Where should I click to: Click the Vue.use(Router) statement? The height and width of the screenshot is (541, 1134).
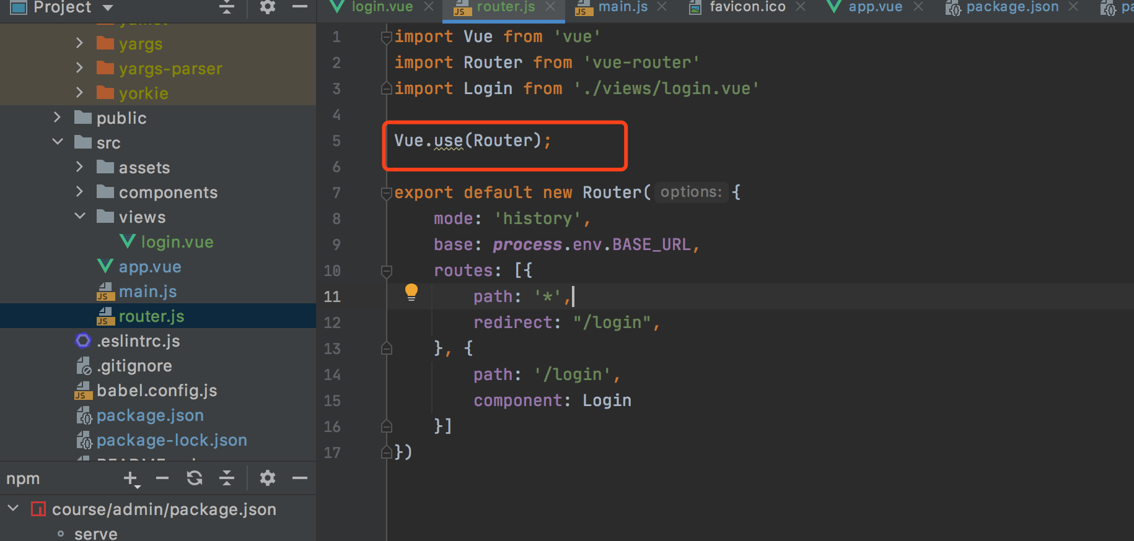click(472, 141)
